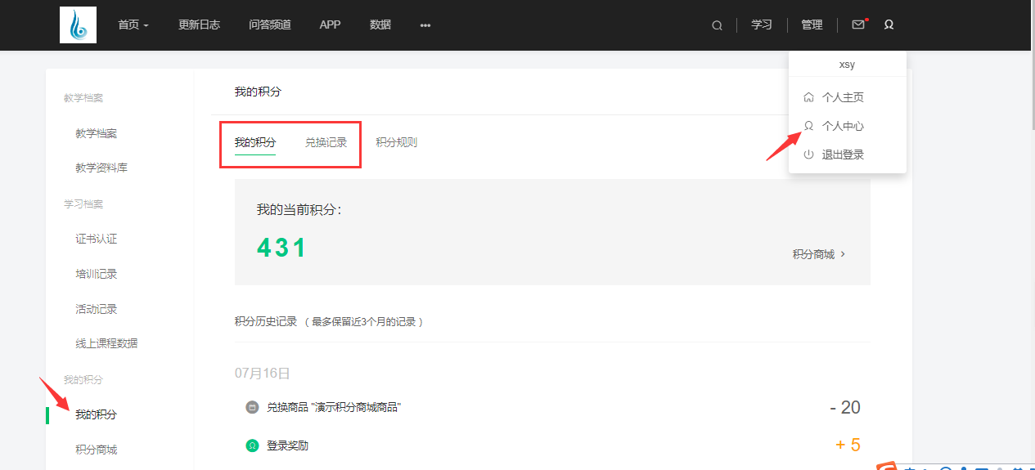Click the power icon beside 退出登录
Image resolution: width=1035 pixels, height=470 pixels.
point(808,154)
